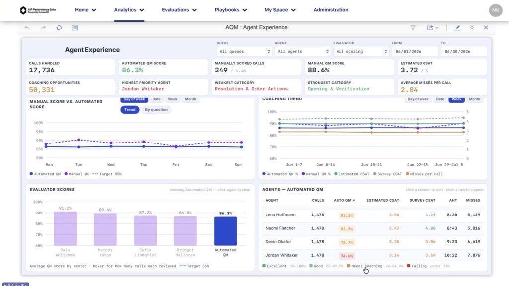This screenshot has height=286, width=509.
Task: Click the From date field 06/01/2026
Action: point(415,51)
